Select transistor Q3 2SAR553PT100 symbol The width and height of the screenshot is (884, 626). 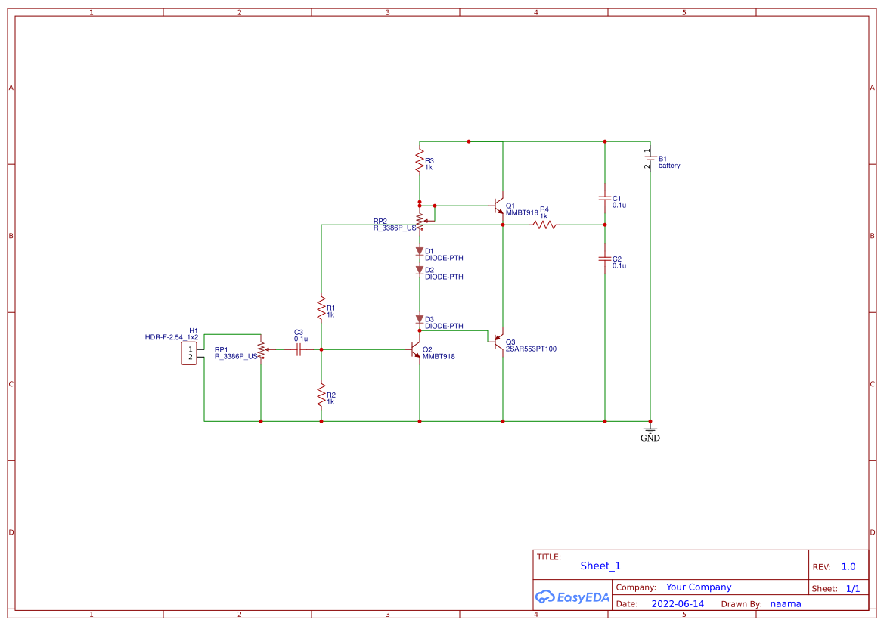point(498,342)
